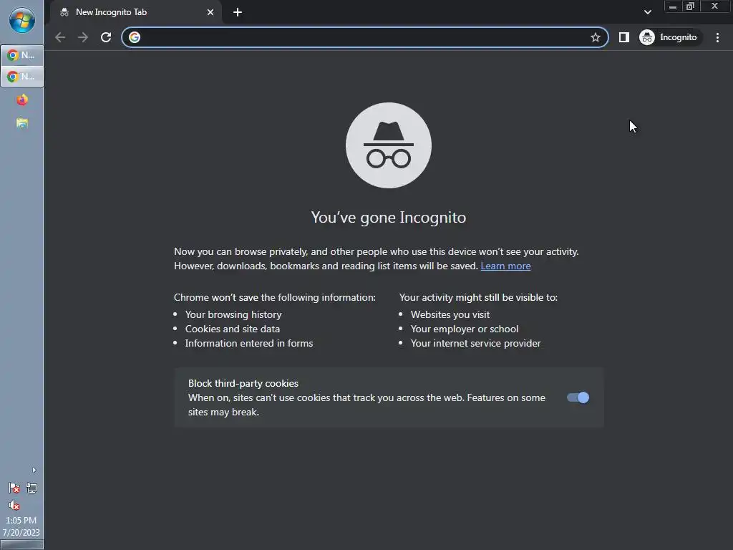Switch to first Chrome taskbar window

(22, 55)
